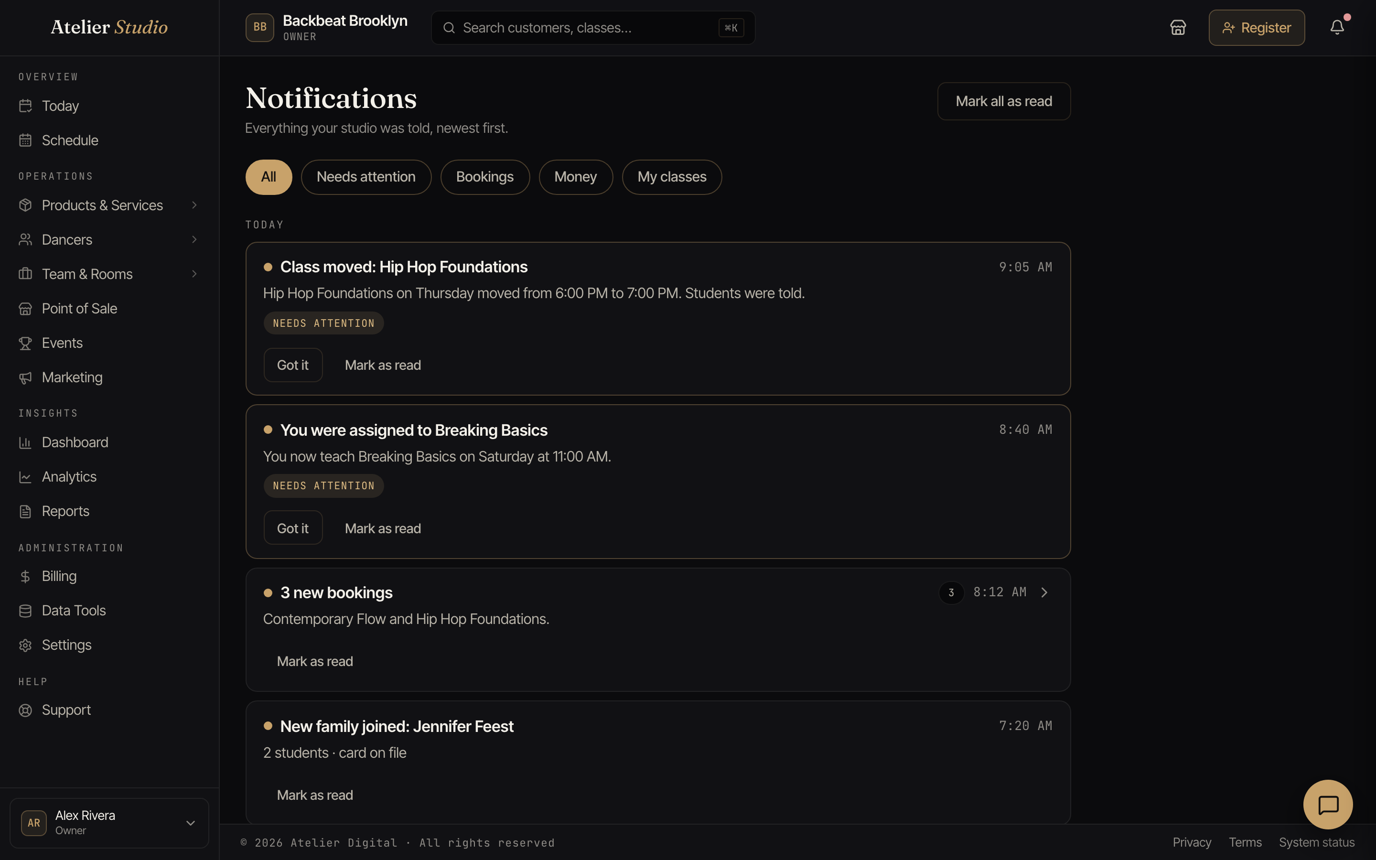Focus the Search customers, classes field

[593, 28]
